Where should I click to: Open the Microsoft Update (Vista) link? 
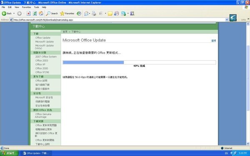pyautogui.click(x=44, y=47)
